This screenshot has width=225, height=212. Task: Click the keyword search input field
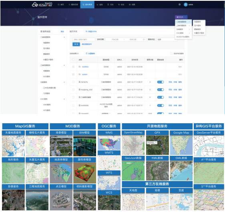coord(84,39)
